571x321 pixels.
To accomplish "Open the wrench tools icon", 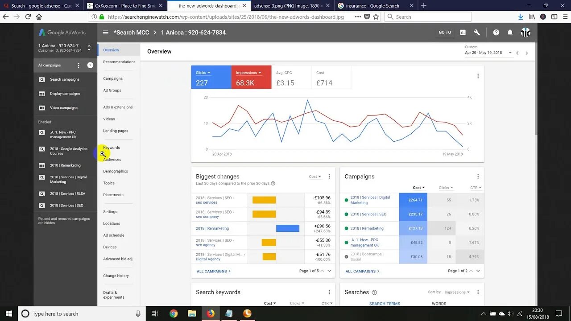I will click(477, 33).
